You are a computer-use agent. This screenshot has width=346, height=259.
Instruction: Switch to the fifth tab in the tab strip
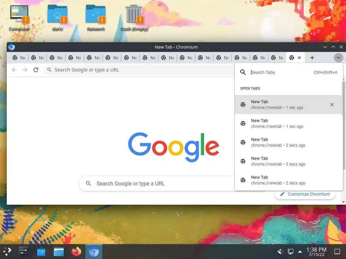pyautogui.click(x=93, y=58)
